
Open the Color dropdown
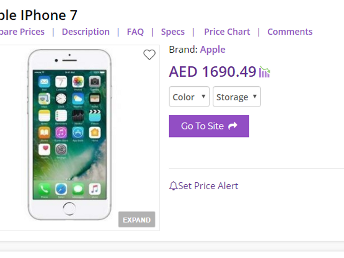pos(189,97)
